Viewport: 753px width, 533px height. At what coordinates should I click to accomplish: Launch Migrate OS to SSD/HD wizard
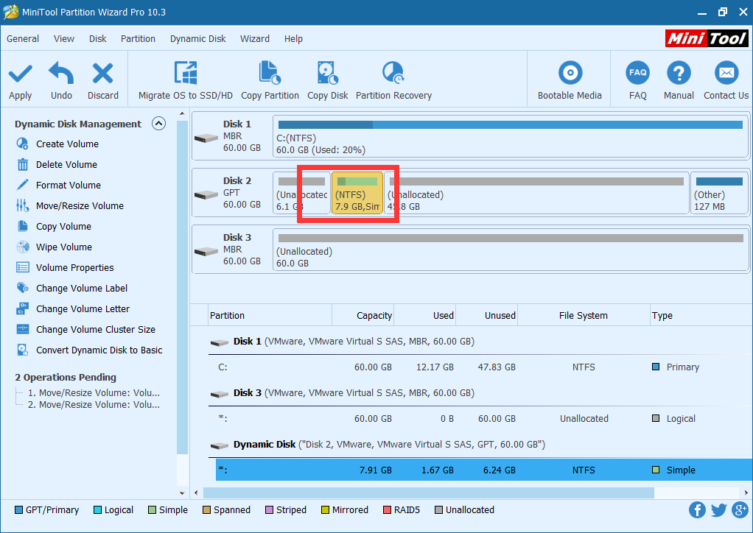pyautogui.click(x=186, y=80)
